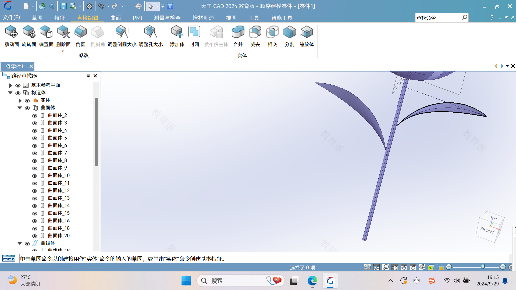Hide 曲面体_10 via eye icon
The image size is (516, 290).
[x=34, y=176]
